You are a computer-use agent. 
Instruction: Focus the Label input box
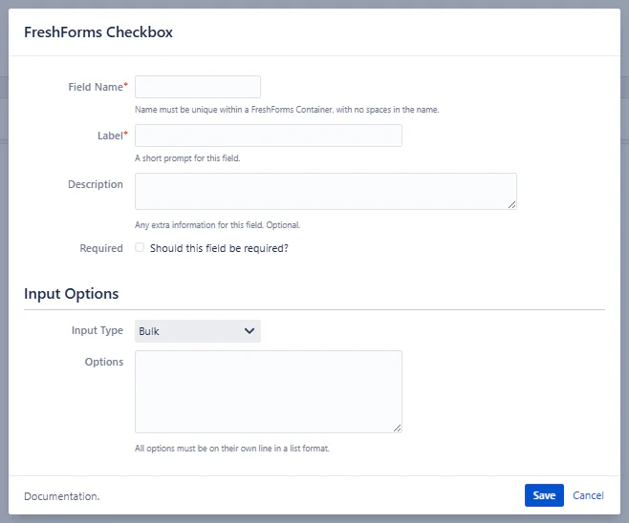[268, 136]
